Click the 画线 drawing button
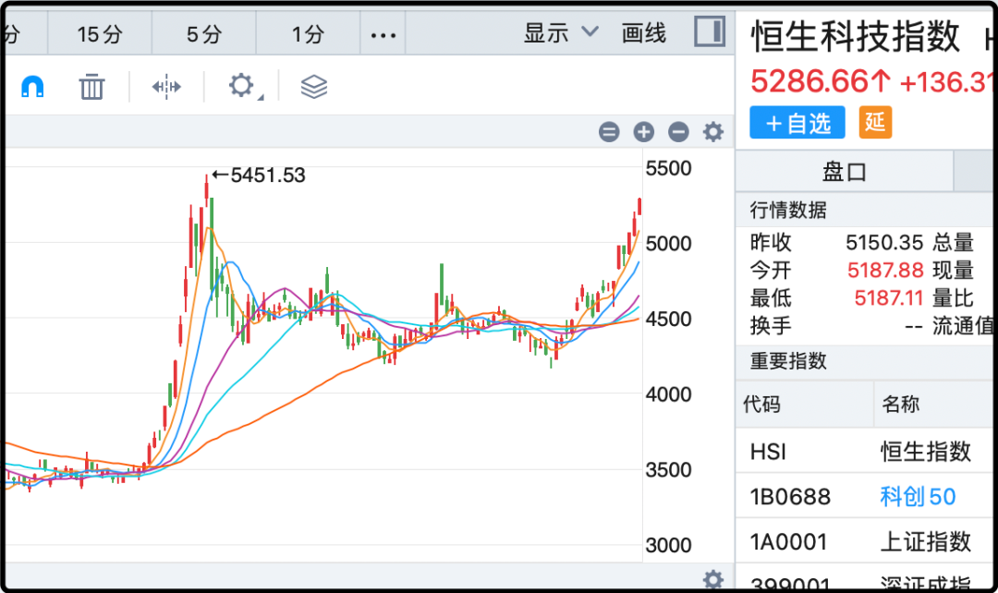Screen dimensions: 998x593 [x=644, y=34]
